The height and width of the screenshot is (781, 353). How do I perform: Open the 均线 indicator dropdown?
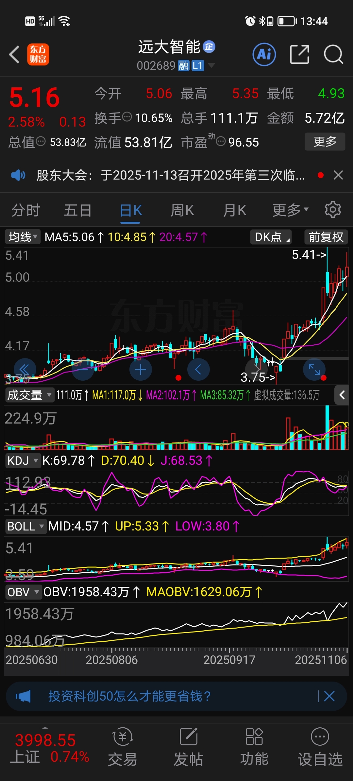coord(23,237)
